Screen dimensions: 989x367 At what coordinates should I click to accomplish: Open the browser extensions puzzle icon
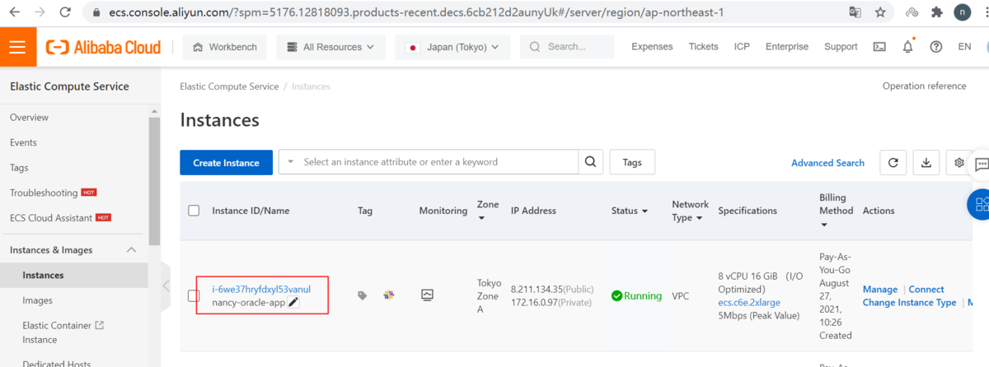click(936, 12)
